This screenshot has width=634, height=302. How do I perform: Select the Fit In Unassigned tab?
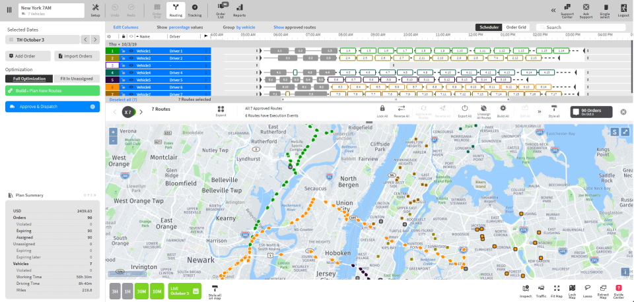(x=77, y=78)
